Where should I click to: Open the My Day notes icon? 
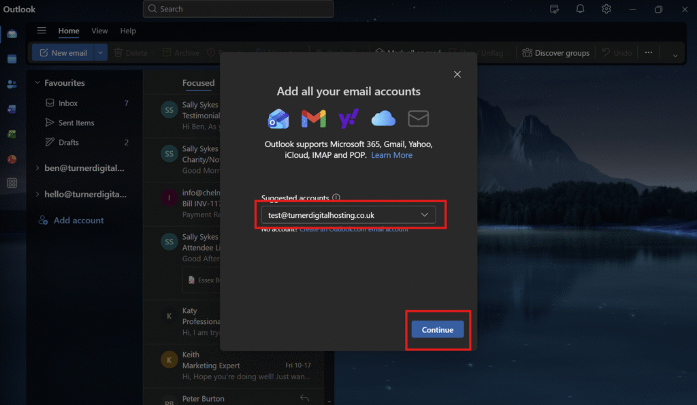pyautogui.click(x=554, y=9)
